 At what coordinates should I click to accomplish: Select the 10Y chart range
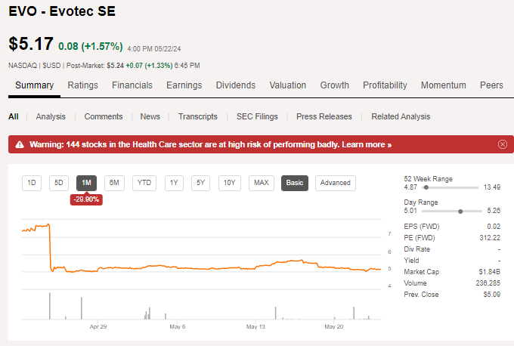(x=230, y=183)
